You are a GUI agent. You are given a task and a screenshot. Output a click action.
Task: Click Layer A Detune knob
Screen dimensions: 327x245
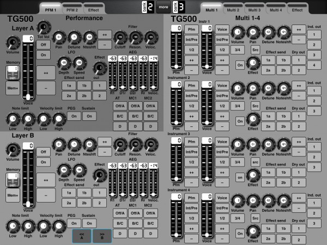74,38
